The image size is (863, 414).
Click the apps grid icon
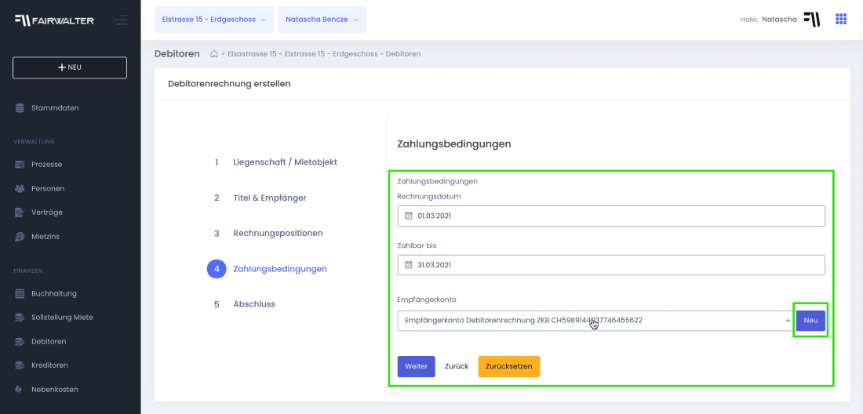841,20
